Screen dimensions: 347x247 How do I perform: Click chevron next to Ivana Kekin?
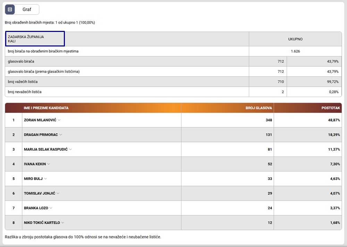[49, 164]
